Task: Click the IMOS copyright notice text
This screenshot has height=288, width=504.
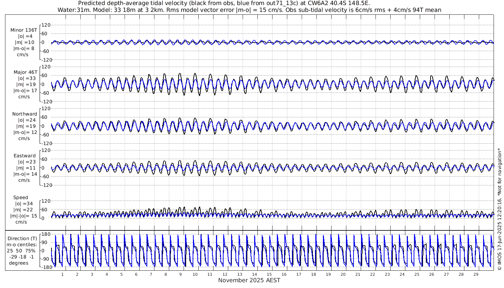Action: pyautogui.click(x=499, y=213)
